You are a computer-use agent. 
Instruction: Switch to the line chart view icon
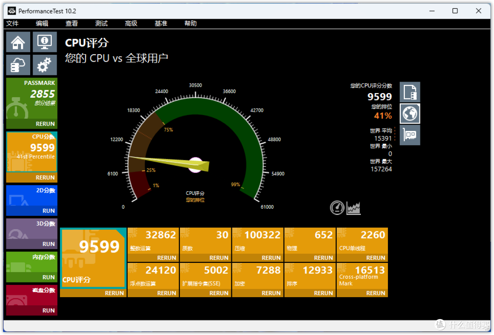coord(354,208)
